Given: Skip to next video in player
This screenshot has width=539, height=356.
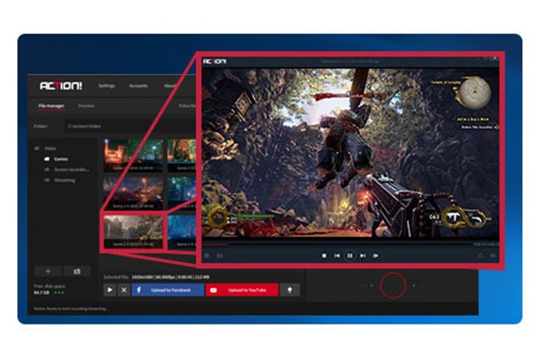Looking at the screenshot, I should tap(363, 256).
